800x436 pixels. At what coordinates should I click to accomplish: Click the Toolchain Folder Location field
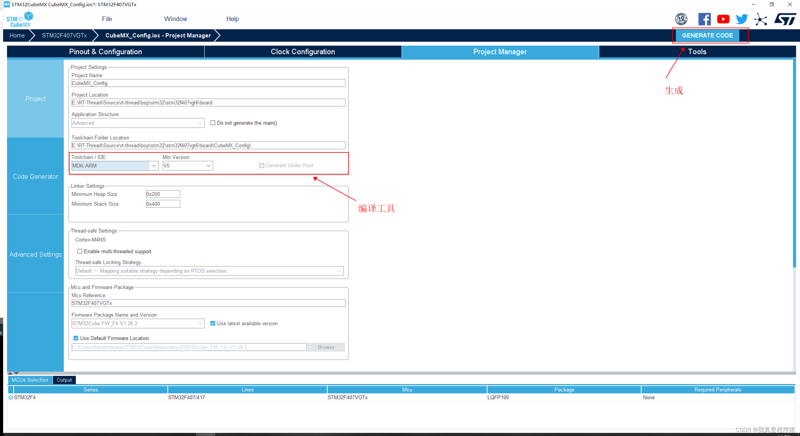coord(208,145)
